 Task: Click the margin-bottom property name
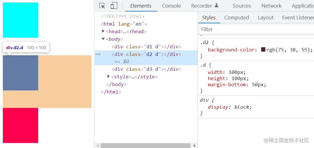(x=227, y=85)
